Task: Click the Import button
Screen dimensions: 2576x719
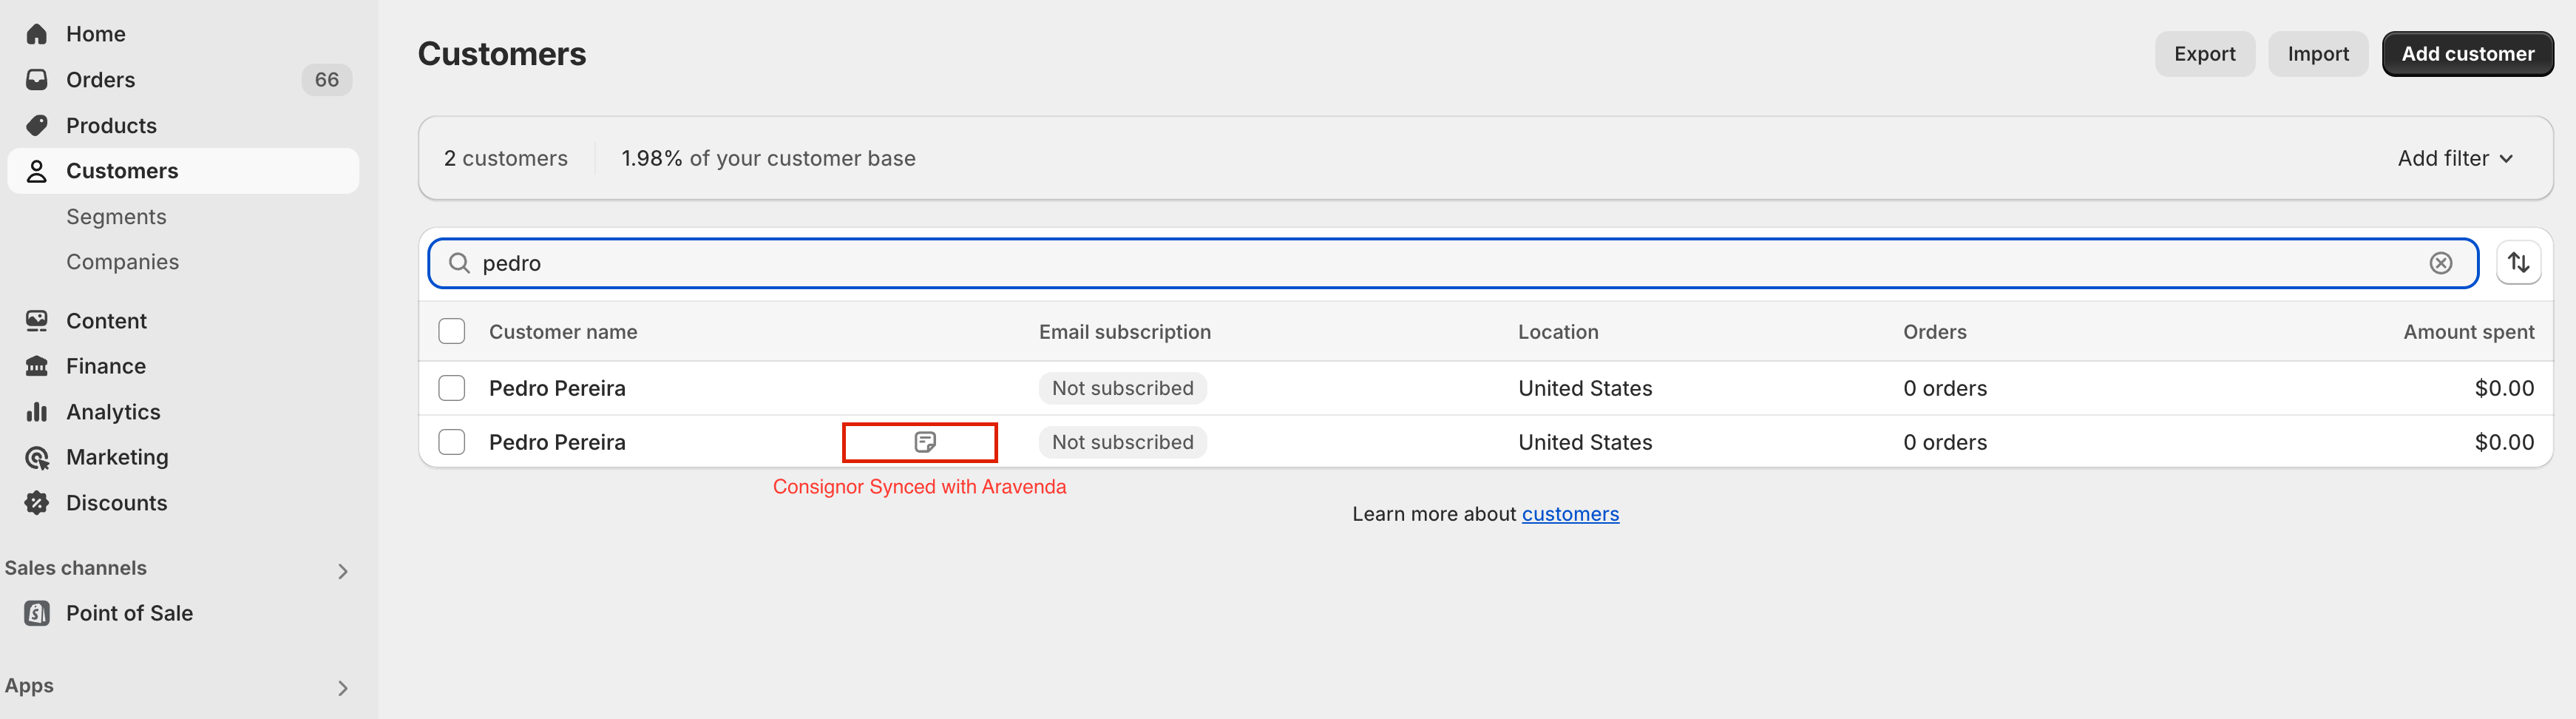Action: point(2318,54)
